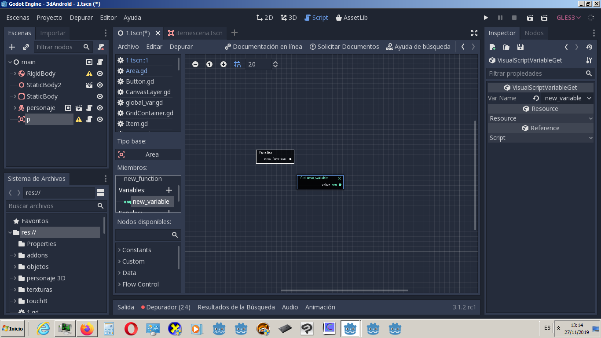The image size is (601, 338).
Task: Switch to 3D workspace
Action: tap(289, 18)
